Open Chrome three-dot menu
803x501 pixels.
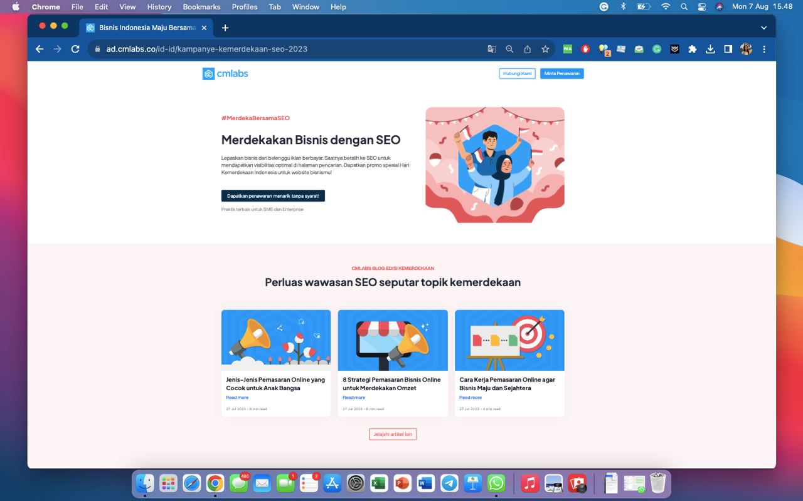(x=764, y=49)
